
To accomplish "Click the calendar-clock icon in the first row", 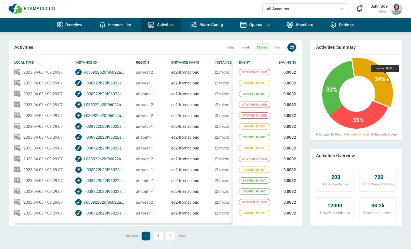I will click(17, 72).
